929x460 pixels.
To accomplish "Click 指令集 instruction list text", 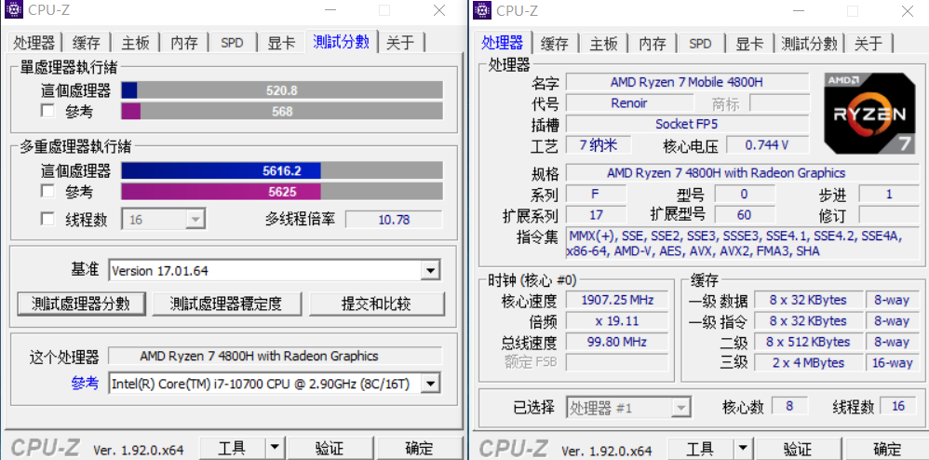I will [x=743, y=243].
